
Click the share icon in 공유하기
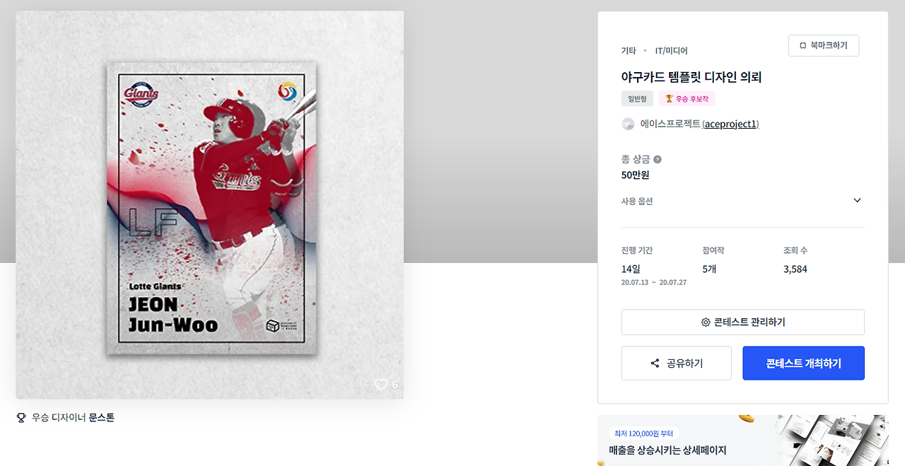(655, 363)
